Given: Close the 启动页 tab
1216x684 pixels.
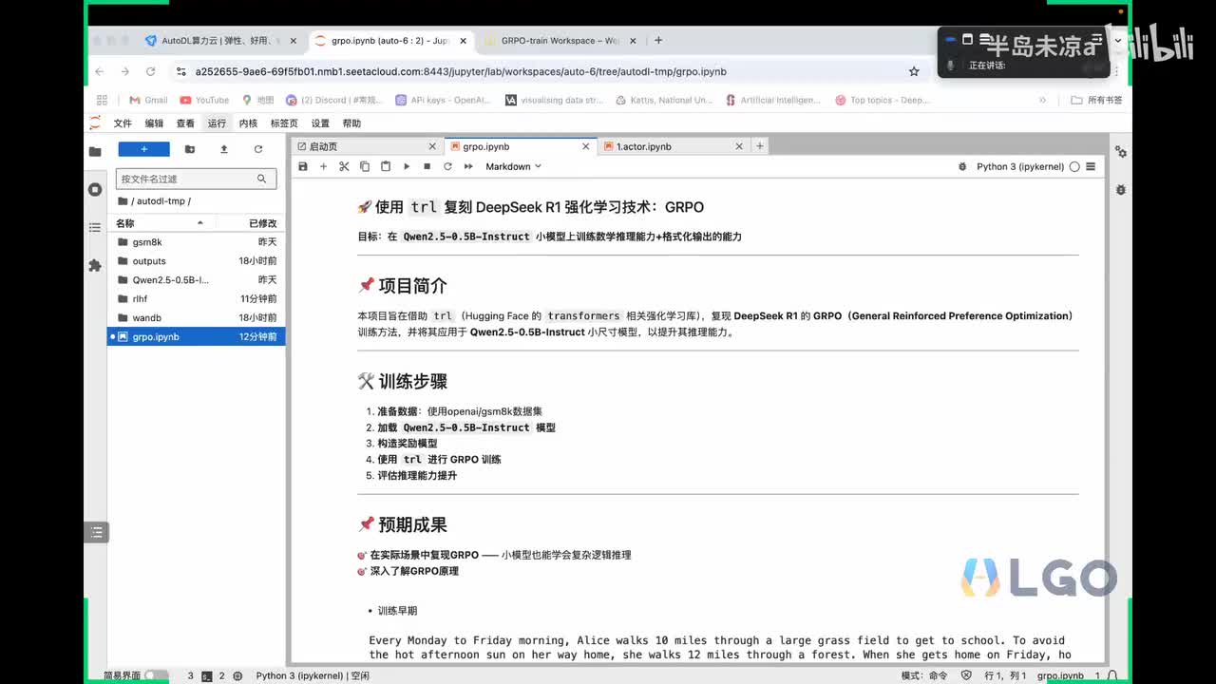Looking at the screenshot, I should pos(432,146).
